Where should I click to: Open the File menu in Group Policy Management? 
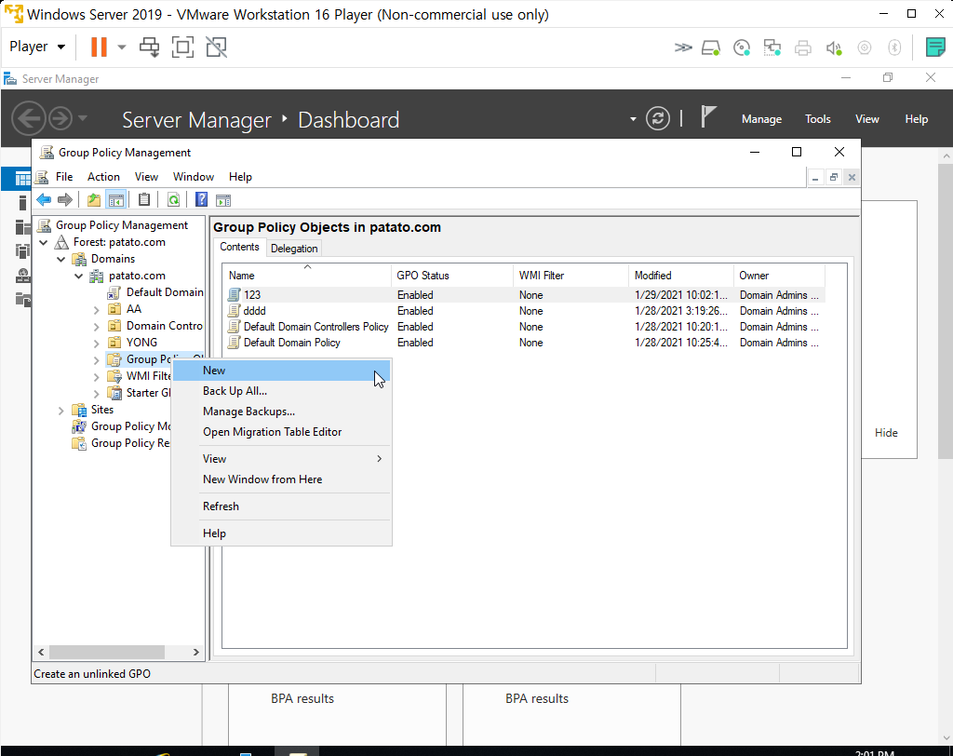click(x=64, y=177)
